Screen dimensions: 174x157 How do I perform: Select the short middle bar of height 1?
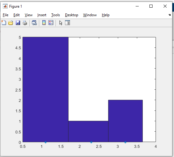pos(88,131)
